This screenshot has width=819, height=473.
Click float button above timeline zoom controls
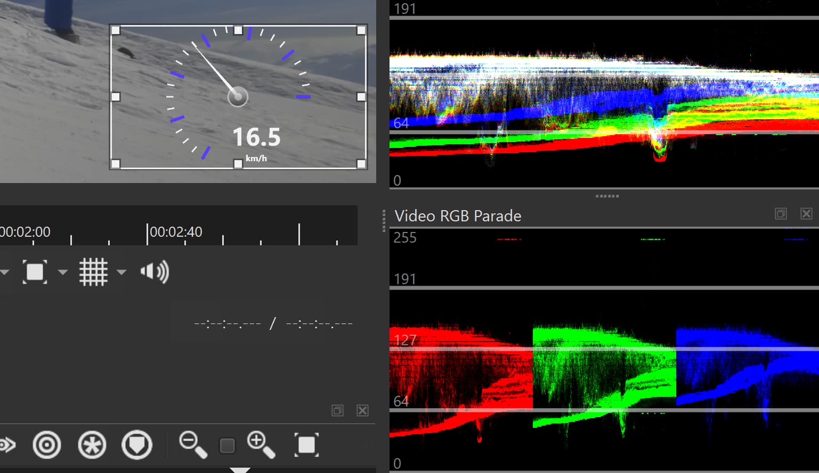(x=337, y=410)
